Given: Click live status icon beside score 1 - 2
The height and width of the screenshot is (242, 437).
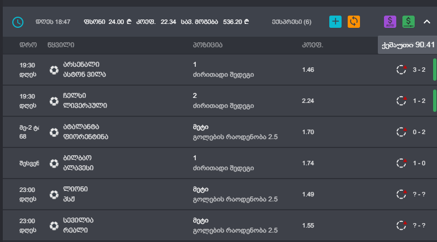Looking at the screenshot, I should 402,101.
